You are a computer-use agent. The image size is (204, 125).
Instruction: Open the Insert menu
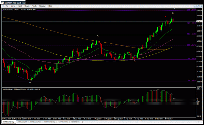point(20,6)
